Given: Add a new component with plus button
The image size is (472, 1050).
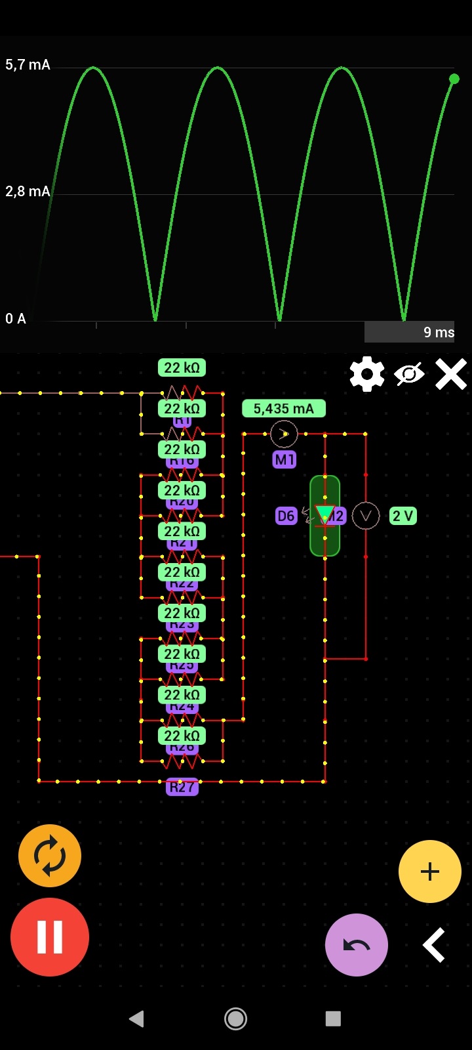Looking at the screenshot, I should [429, 871].
